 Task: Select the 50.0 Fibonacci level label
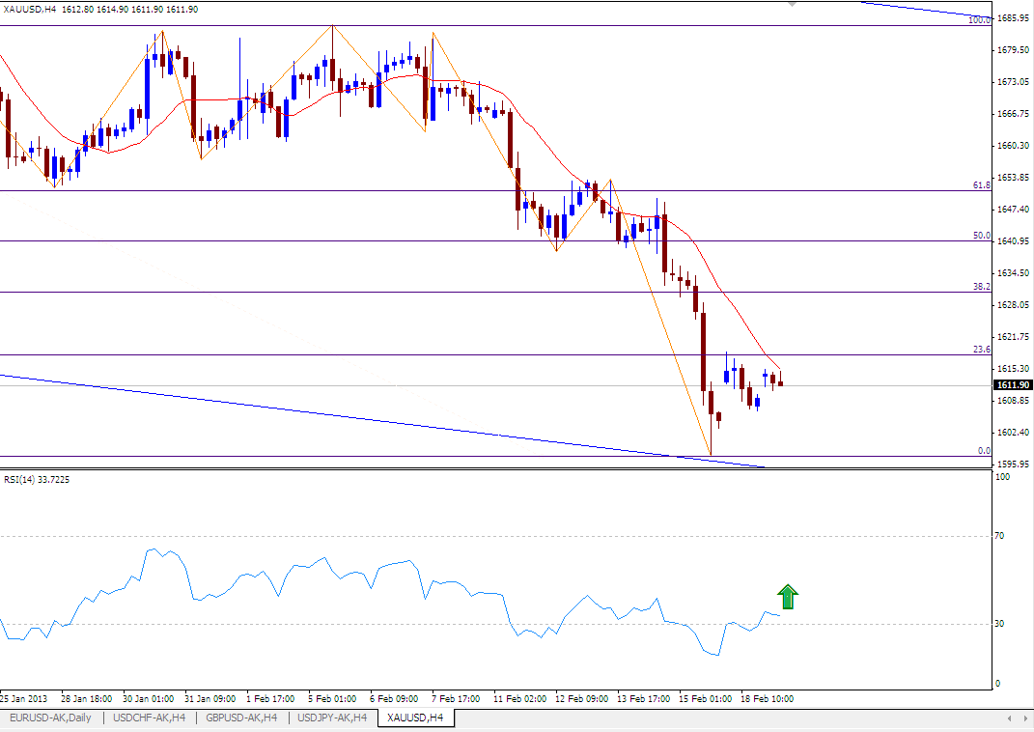982,235
